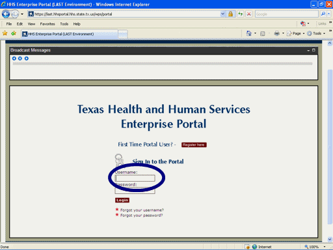Show next broadcast message
The image size is (333, 250).
tap(27, 59)
